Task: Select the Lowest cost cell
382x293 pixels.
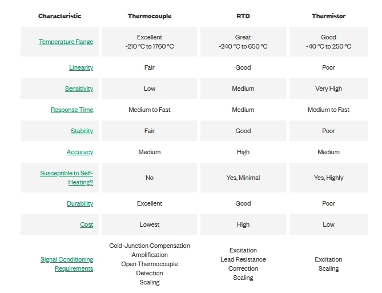Action: click(x=149, y=224)
